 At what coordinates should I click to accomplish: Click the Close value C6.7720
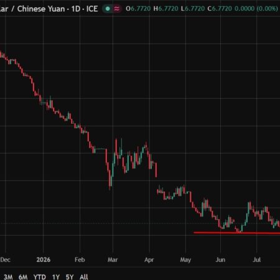220,9
